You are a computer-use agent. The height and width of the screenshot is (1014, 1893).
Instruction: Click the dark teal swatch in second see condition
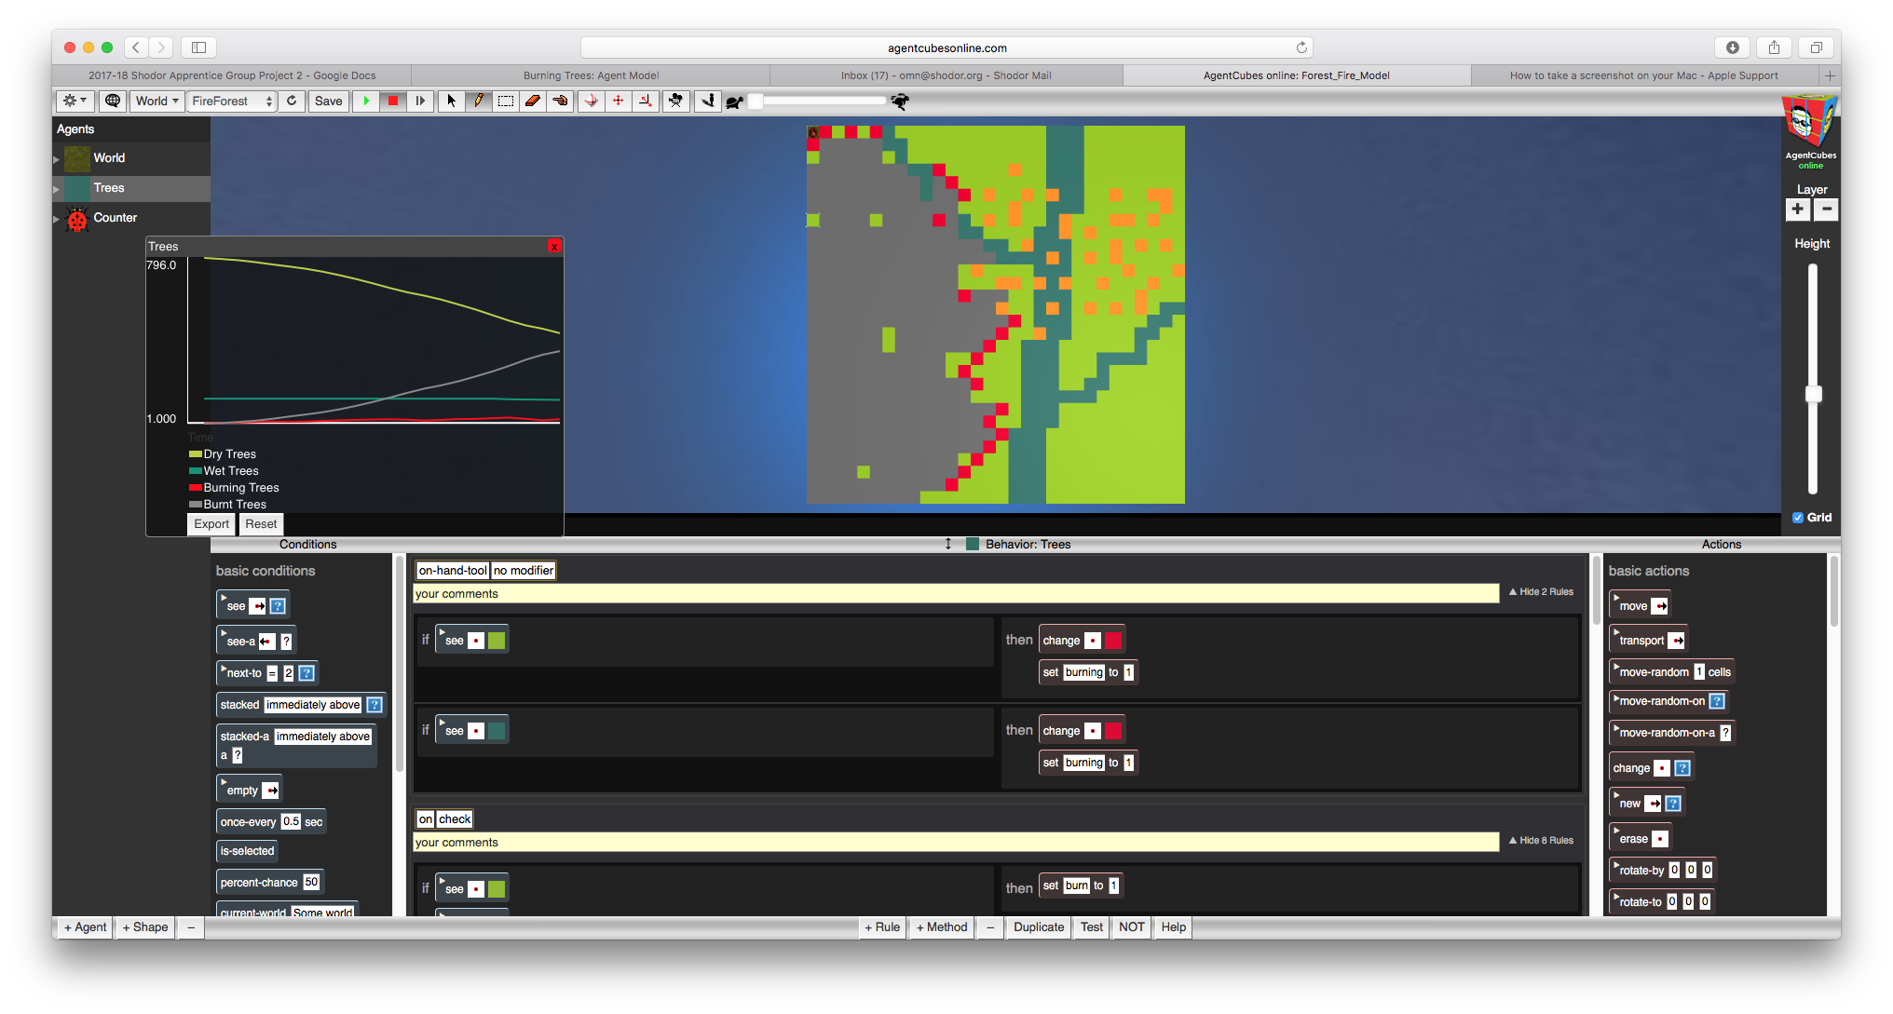(497, 731)
